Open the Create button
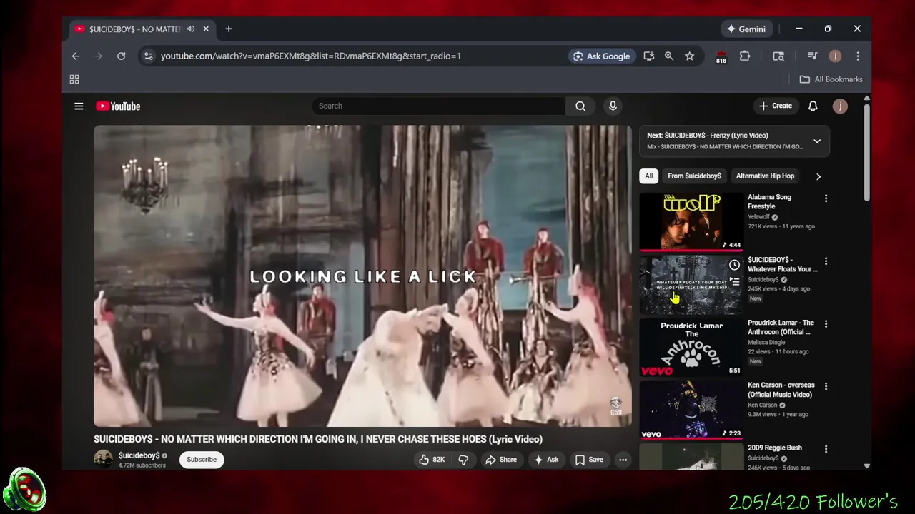 click(x=776, y=106)
